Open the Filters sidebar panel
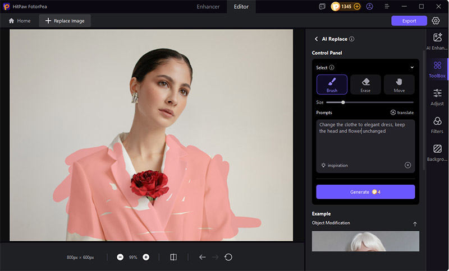449x271 pixels. click(x=437, y=125)
